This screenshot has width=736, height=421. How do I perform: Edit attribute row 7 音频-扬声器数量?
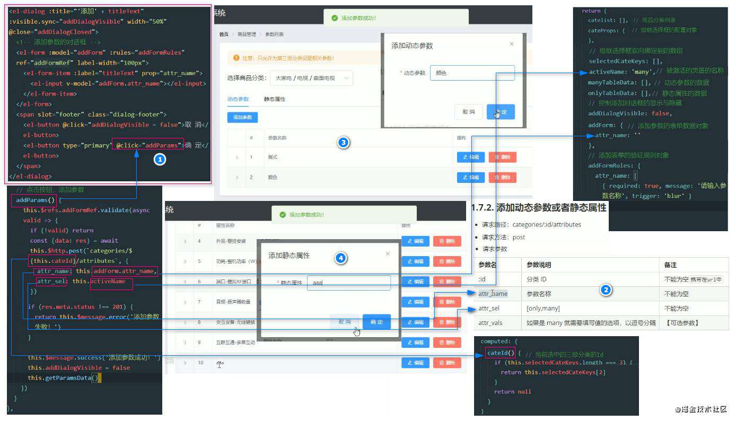415,302
